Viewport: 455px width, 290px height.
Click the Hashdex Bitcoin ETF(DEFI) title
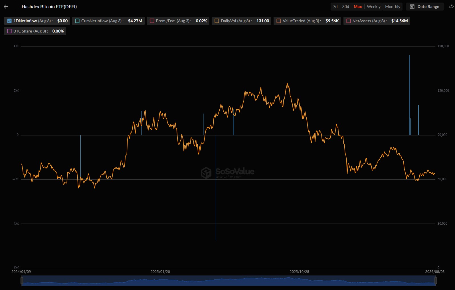point(49,7)
